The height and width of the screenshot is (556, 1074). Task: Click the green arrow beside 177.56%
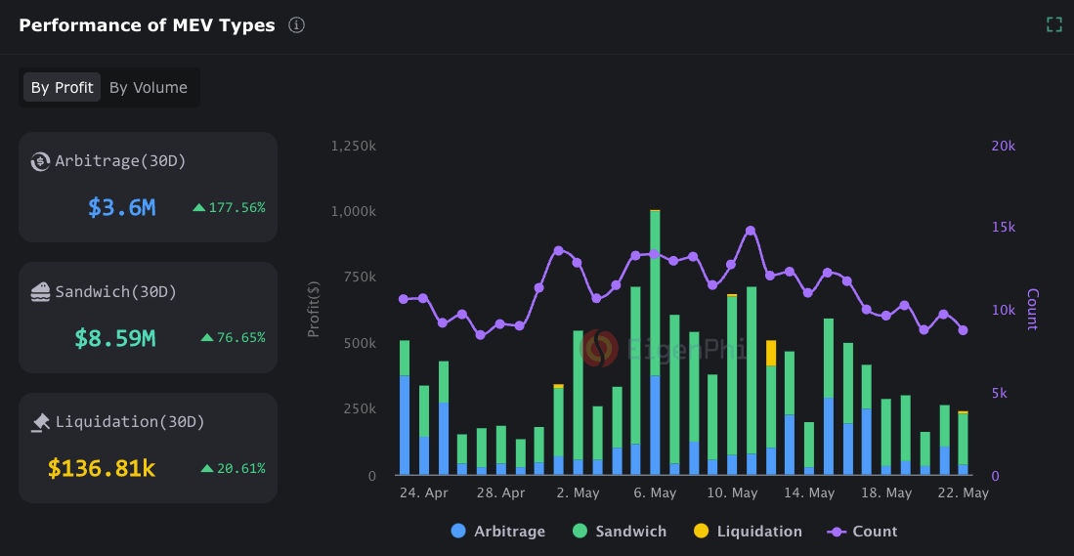[x=199, y=207]
